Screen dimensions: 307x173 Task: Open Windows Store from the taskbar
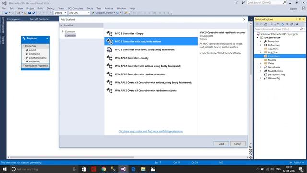pyautogui.click(x=83, y=169)
